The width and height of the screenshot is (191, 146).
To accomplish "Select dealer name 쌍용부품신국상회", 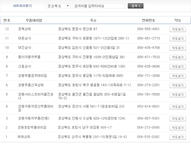I will 31,85.
